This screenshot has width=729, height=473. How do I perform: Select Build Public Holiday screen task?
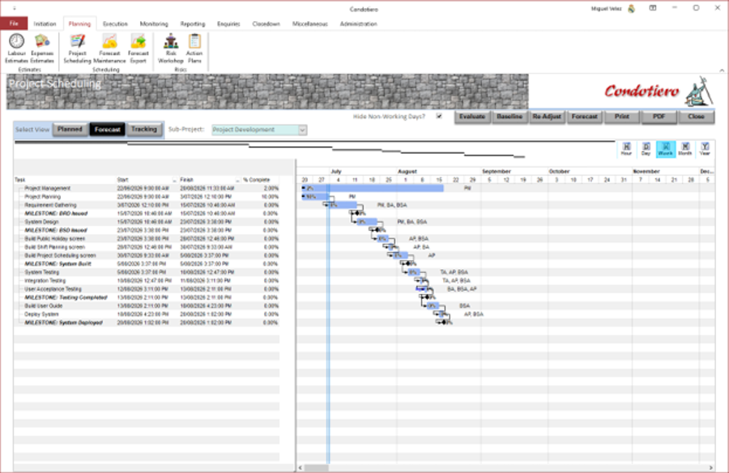147,239
